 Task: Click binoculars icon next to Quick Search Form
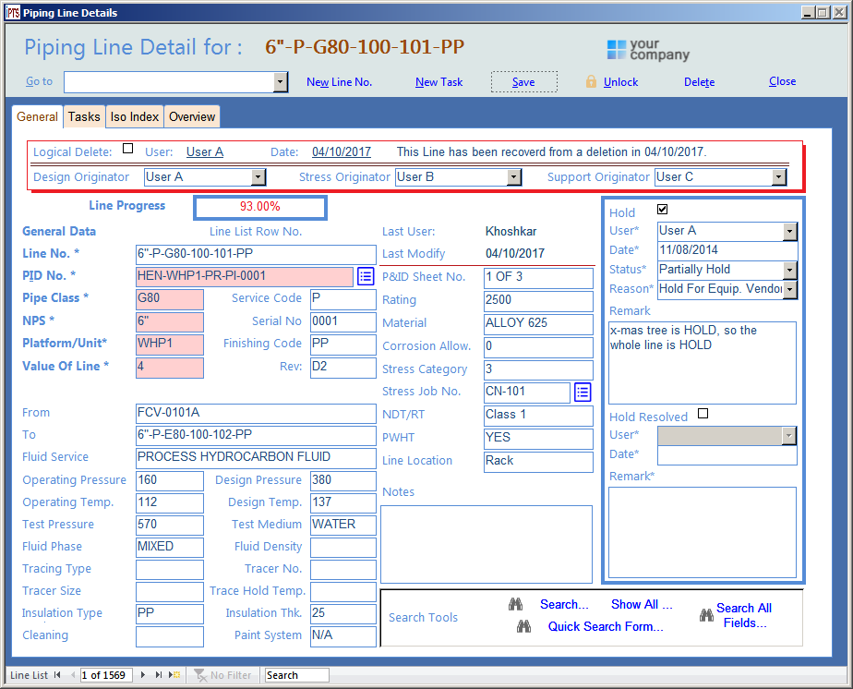tap(523, 626)
